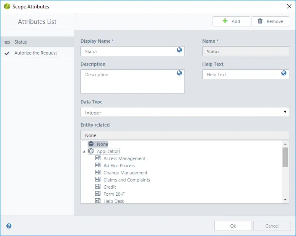The width and height of the screenshot is (296, 236).
Task: Click the entity list scroll down arrow
Action: pyautogui.click(x=285, y=200)
